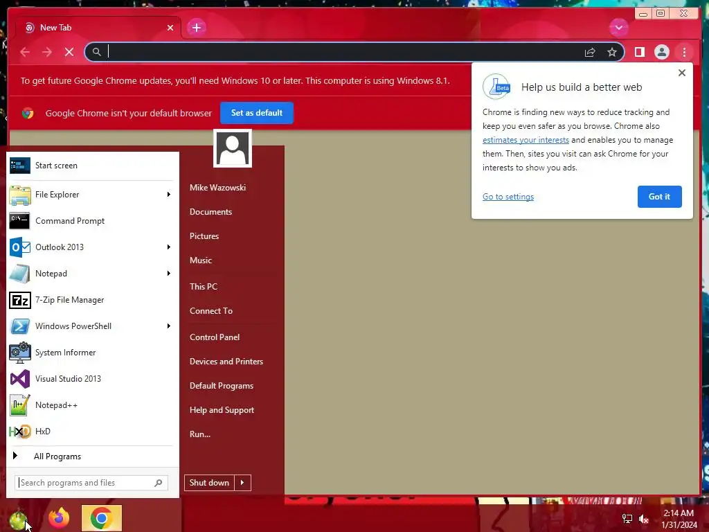
Task: Open network icon in system tray
Action: tap(627, 519)
